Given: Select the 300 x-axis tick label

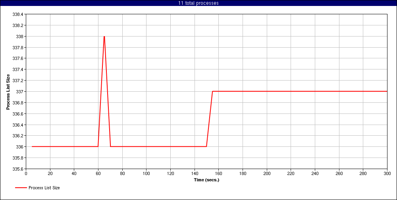Looking at the screenshot, I should pyautogui.click(x=387, y=173).
